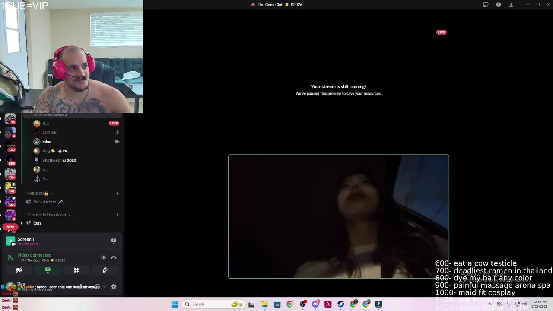
Task: Focus mina's video tile
Action: coord(339,216)
